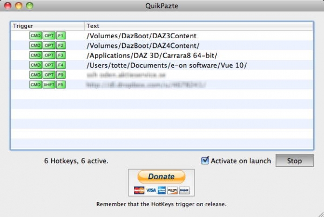Click the Donate button
Image resolution: width=324 pixels, height=217 pixels.
point(161,177)
